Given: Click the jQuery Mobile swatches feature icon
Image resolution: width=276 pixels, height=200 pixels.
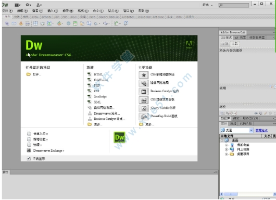Looking at the screenshot, I should click(x=144, y=108).
